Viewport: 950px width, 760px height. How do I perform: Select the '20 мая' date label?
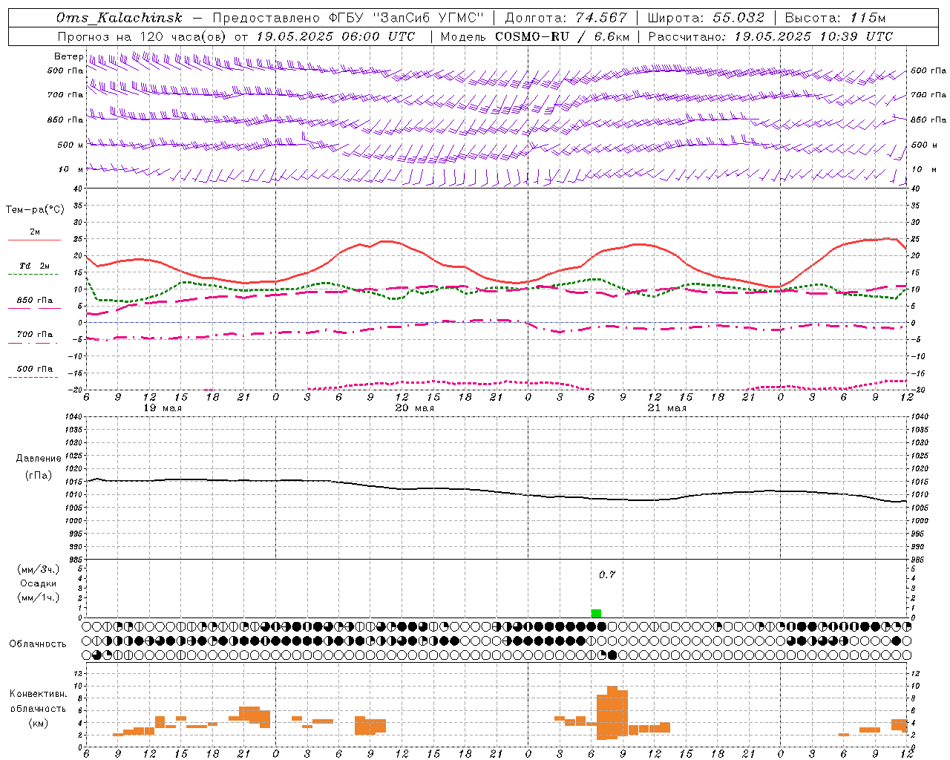415,408
